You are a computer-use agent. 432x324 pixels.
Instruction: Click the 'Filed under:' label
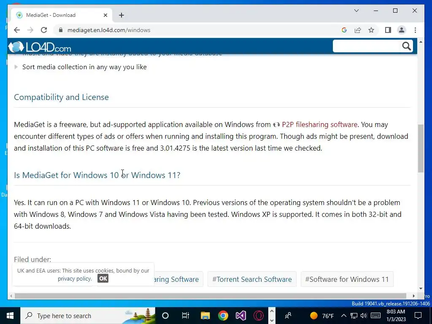pos(32,259)
